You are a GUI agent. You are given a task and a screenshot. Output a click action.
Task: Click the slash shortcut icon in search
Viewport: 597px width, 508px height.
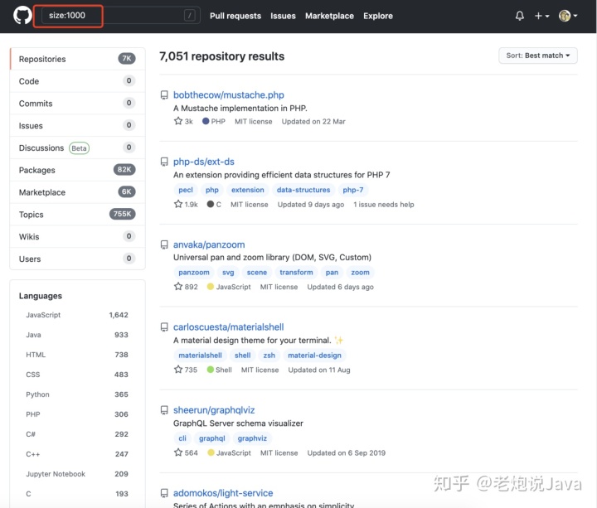(x=190, y=16)
